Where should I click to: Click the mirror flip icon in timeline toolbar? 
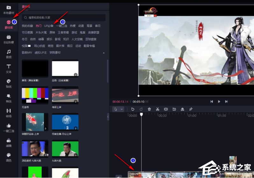click(182, 109)
